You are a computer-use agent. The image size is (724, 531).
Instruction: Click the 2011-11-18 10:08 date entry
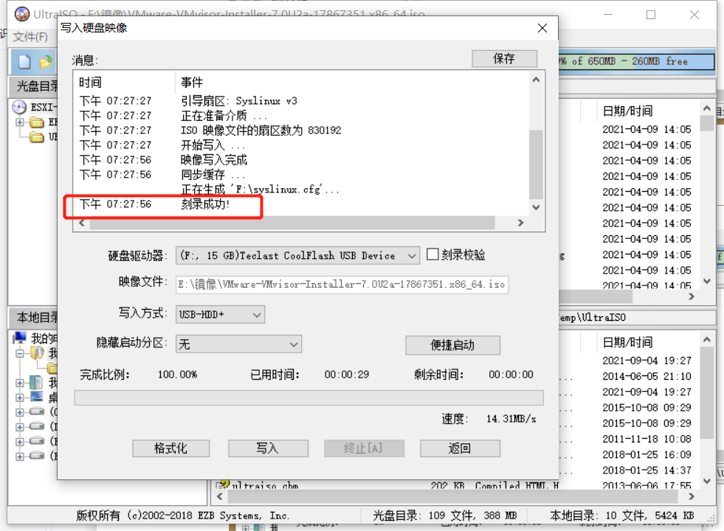click(647, 439)
